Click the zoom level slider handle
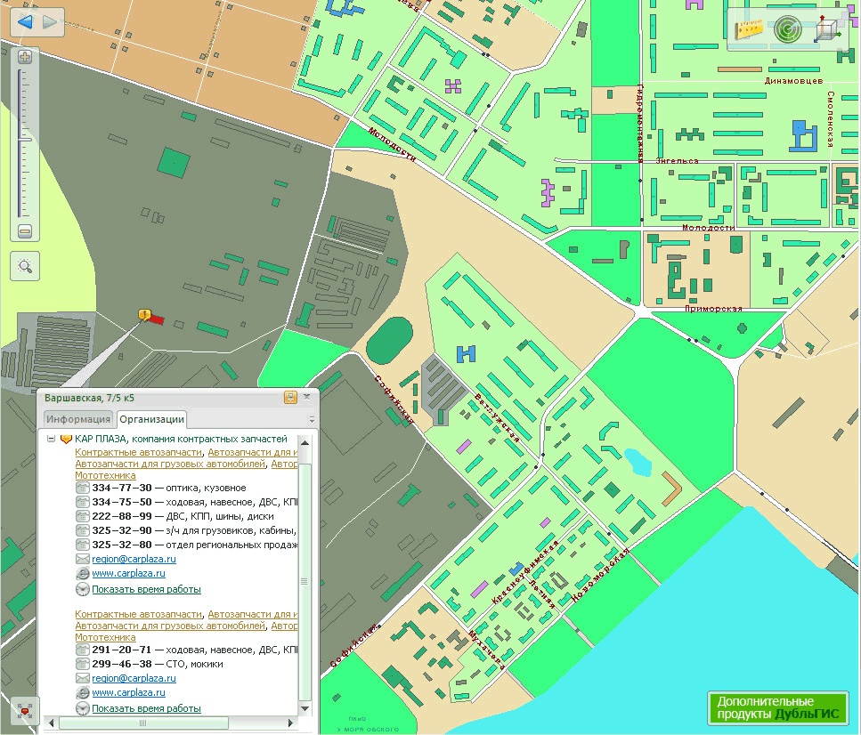 (25, 140)
